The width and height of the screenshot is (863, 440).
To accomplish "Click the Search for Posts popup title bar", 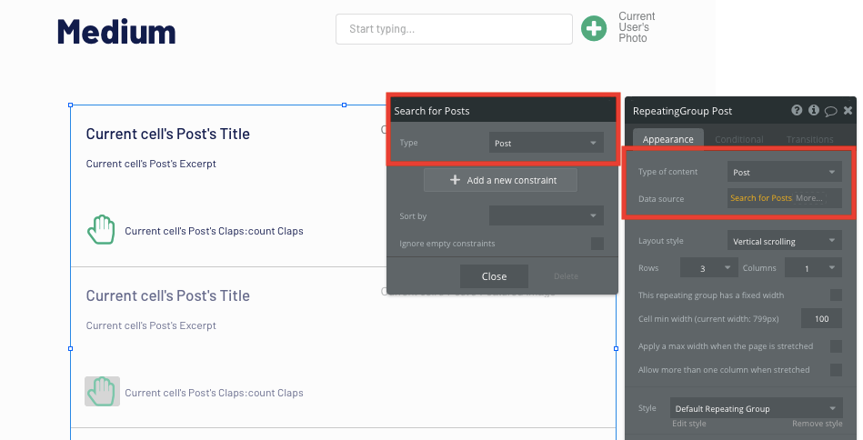I will point(503,111).
